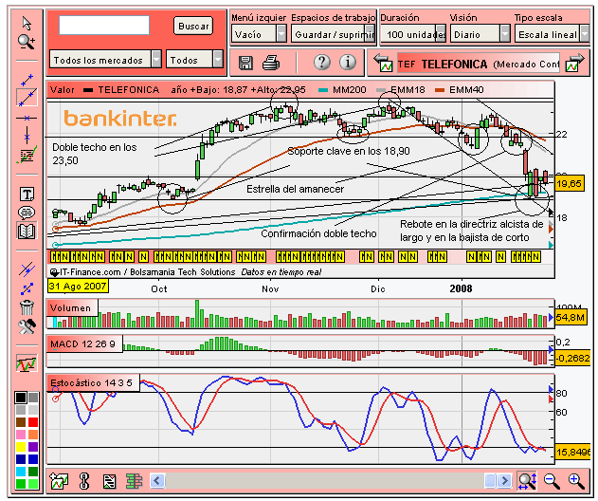Select the move object tool with crossed arrows
598x501 pixels.
(x=27, y=288)
